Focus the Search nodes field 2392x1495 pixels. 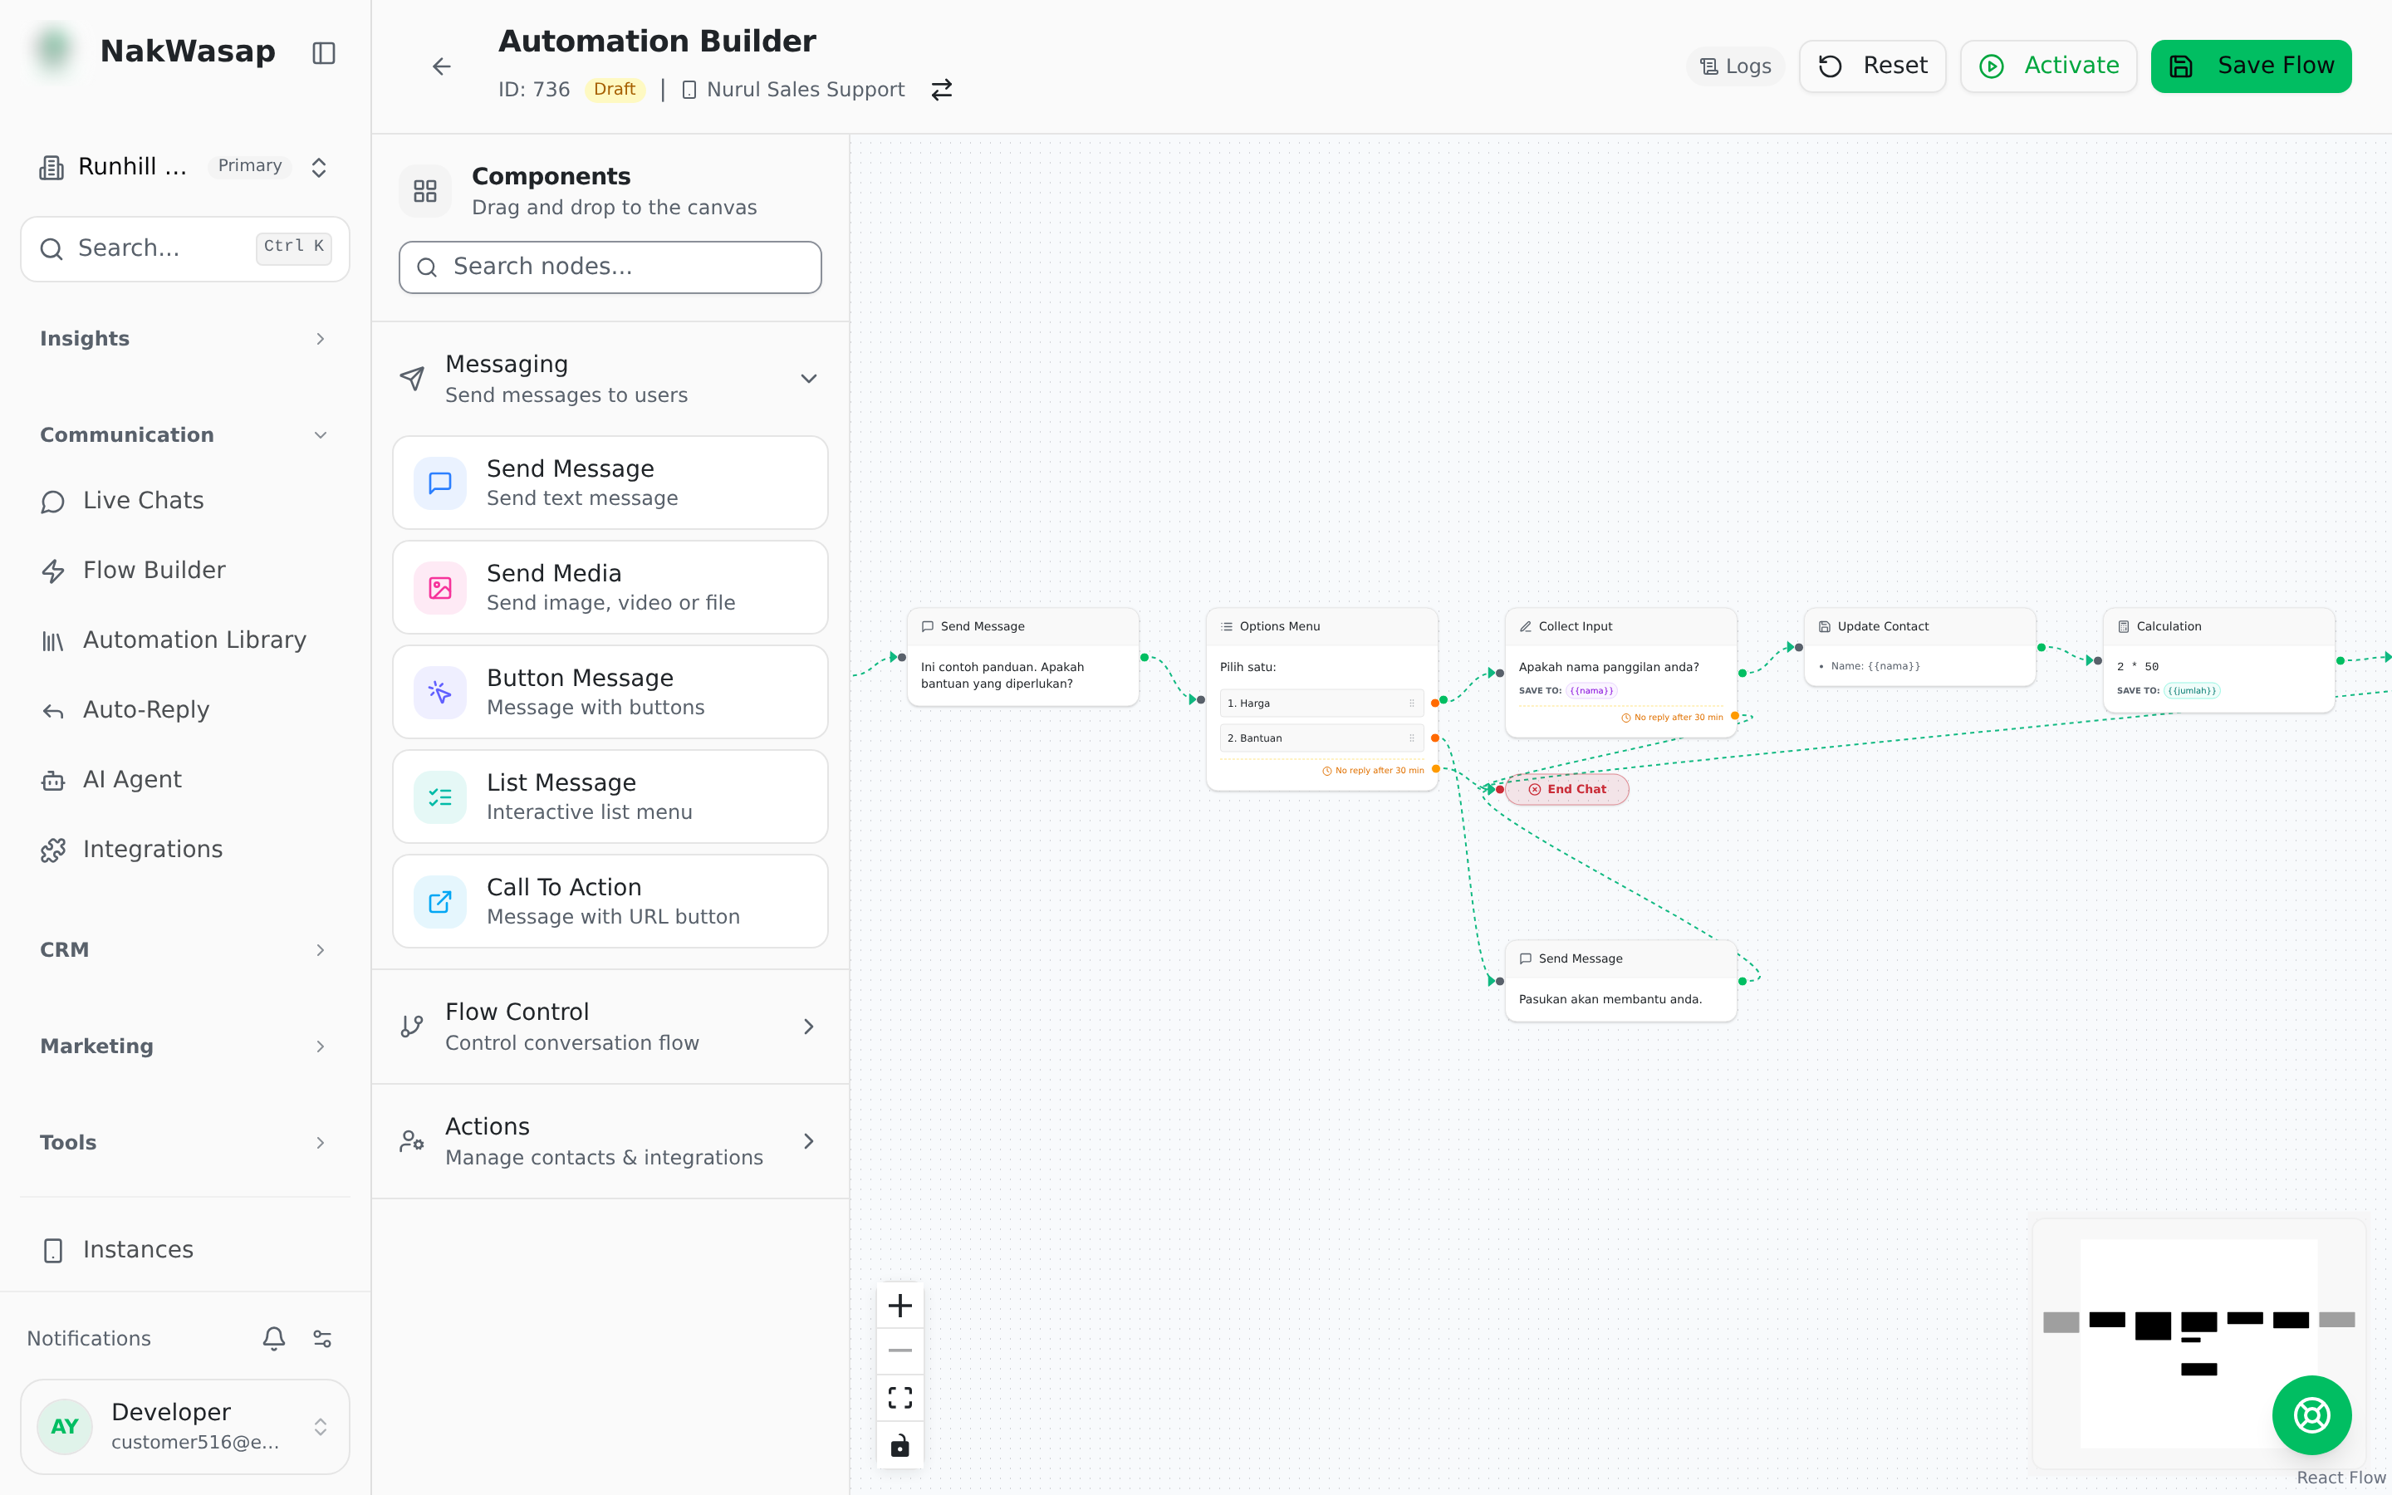(x=610, y=267)
